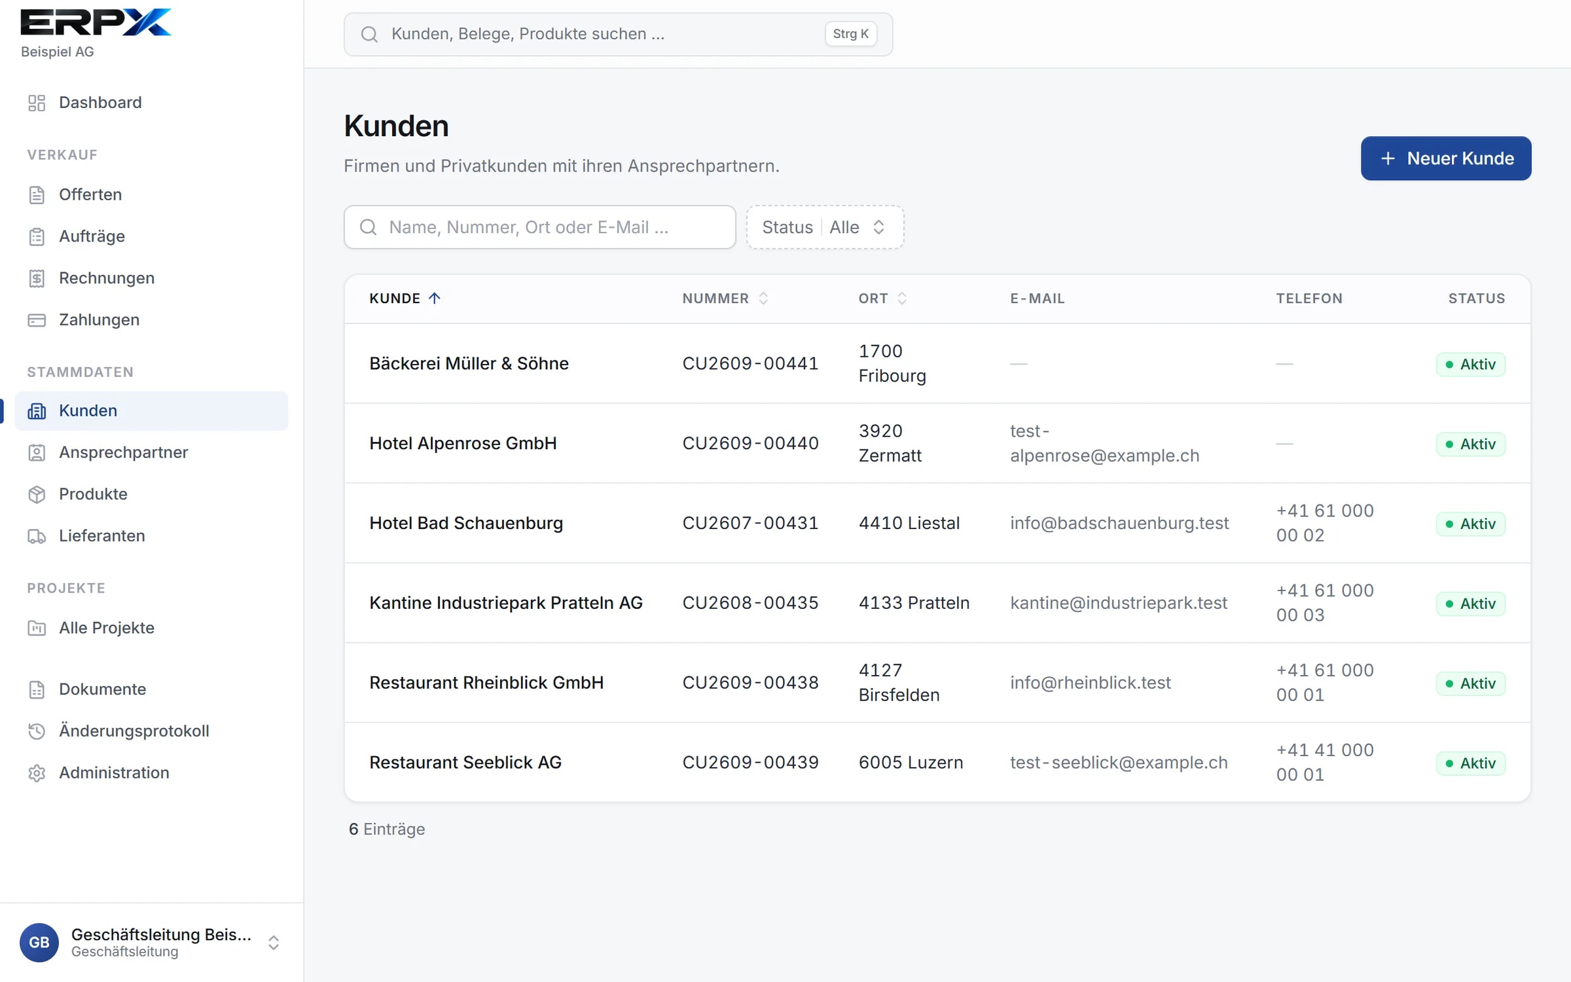Open the Aufträge clipboard icon

[x=37, y=236]
